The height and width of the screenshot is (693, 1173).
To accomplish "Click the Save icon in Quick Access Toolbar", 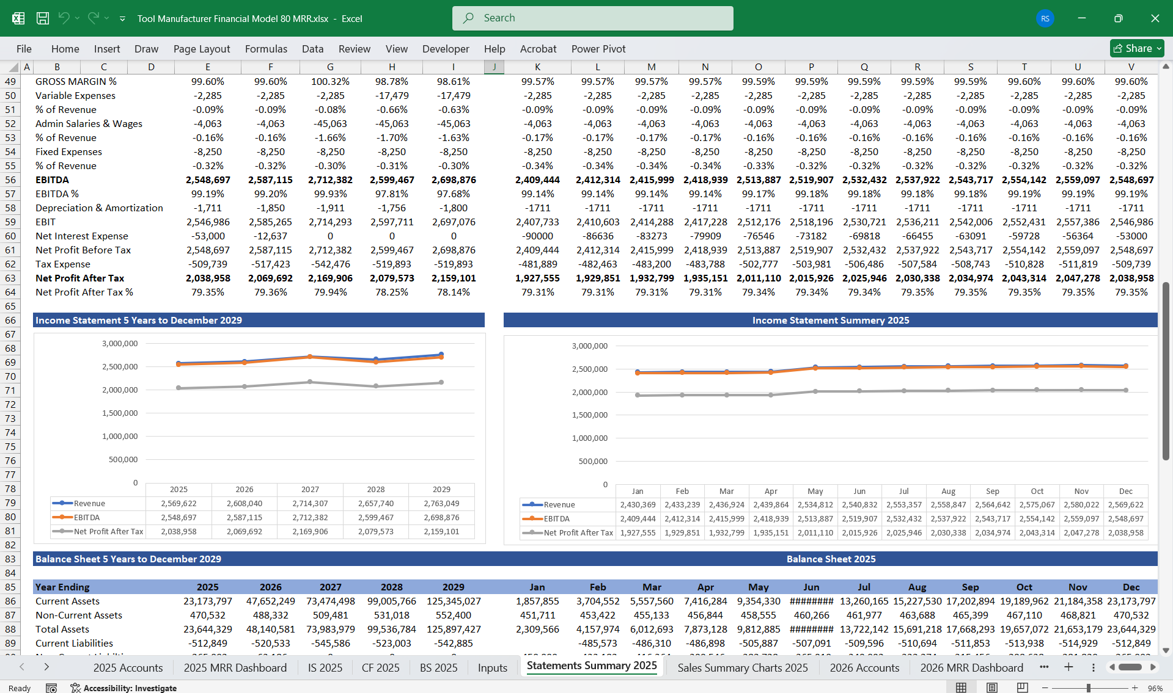I will coord(42,18).
